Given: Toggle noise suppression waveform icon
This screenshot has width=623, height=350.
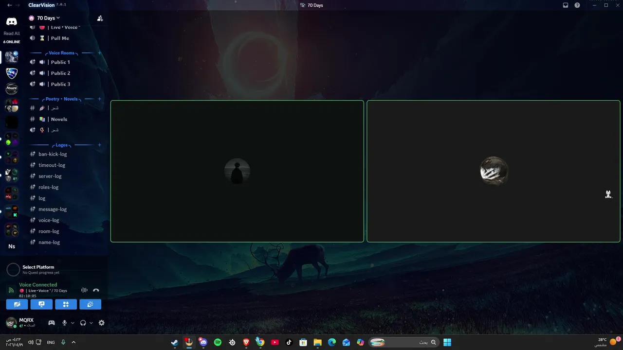Looking at the screenshot, I should click(84, 290).
